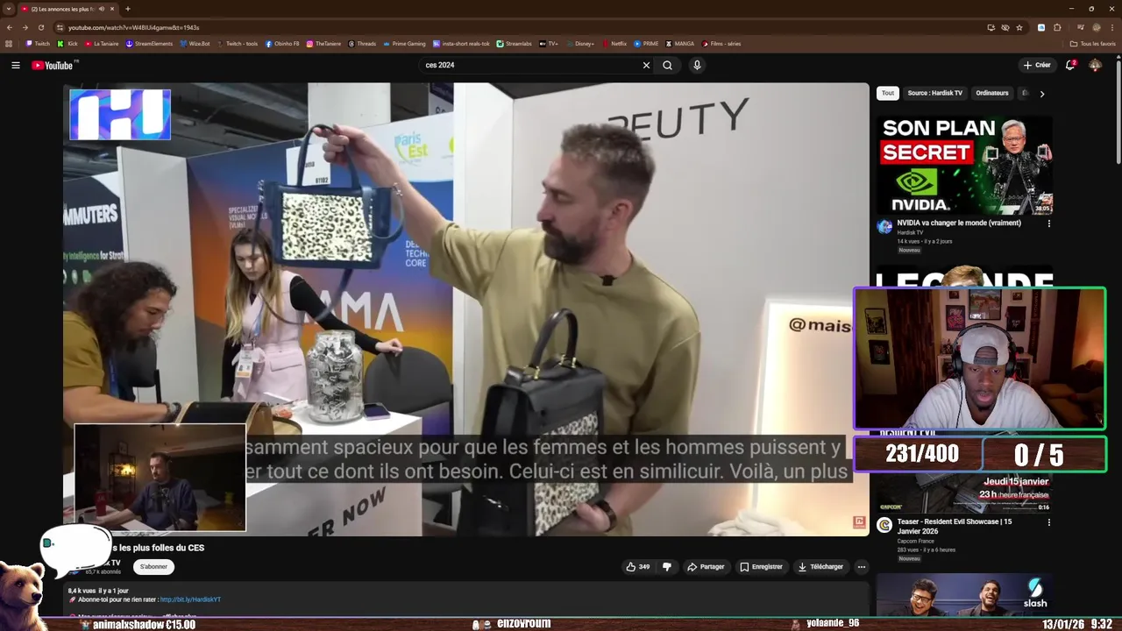Screen dimensions: 1122x631
Task: Open a new browser tab
Action: click(x=128, y=9)
